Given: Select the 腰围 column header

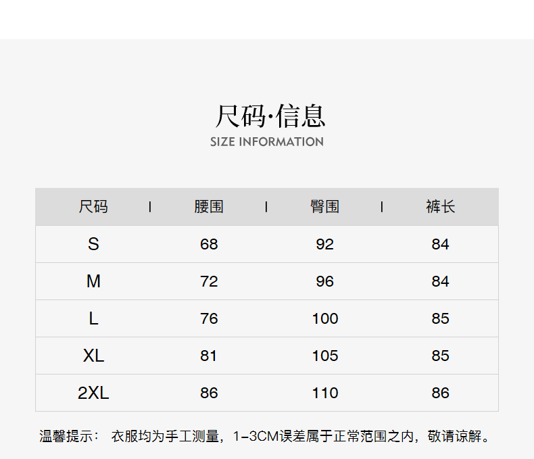Looking at the screenshot, I should [209, 207].
